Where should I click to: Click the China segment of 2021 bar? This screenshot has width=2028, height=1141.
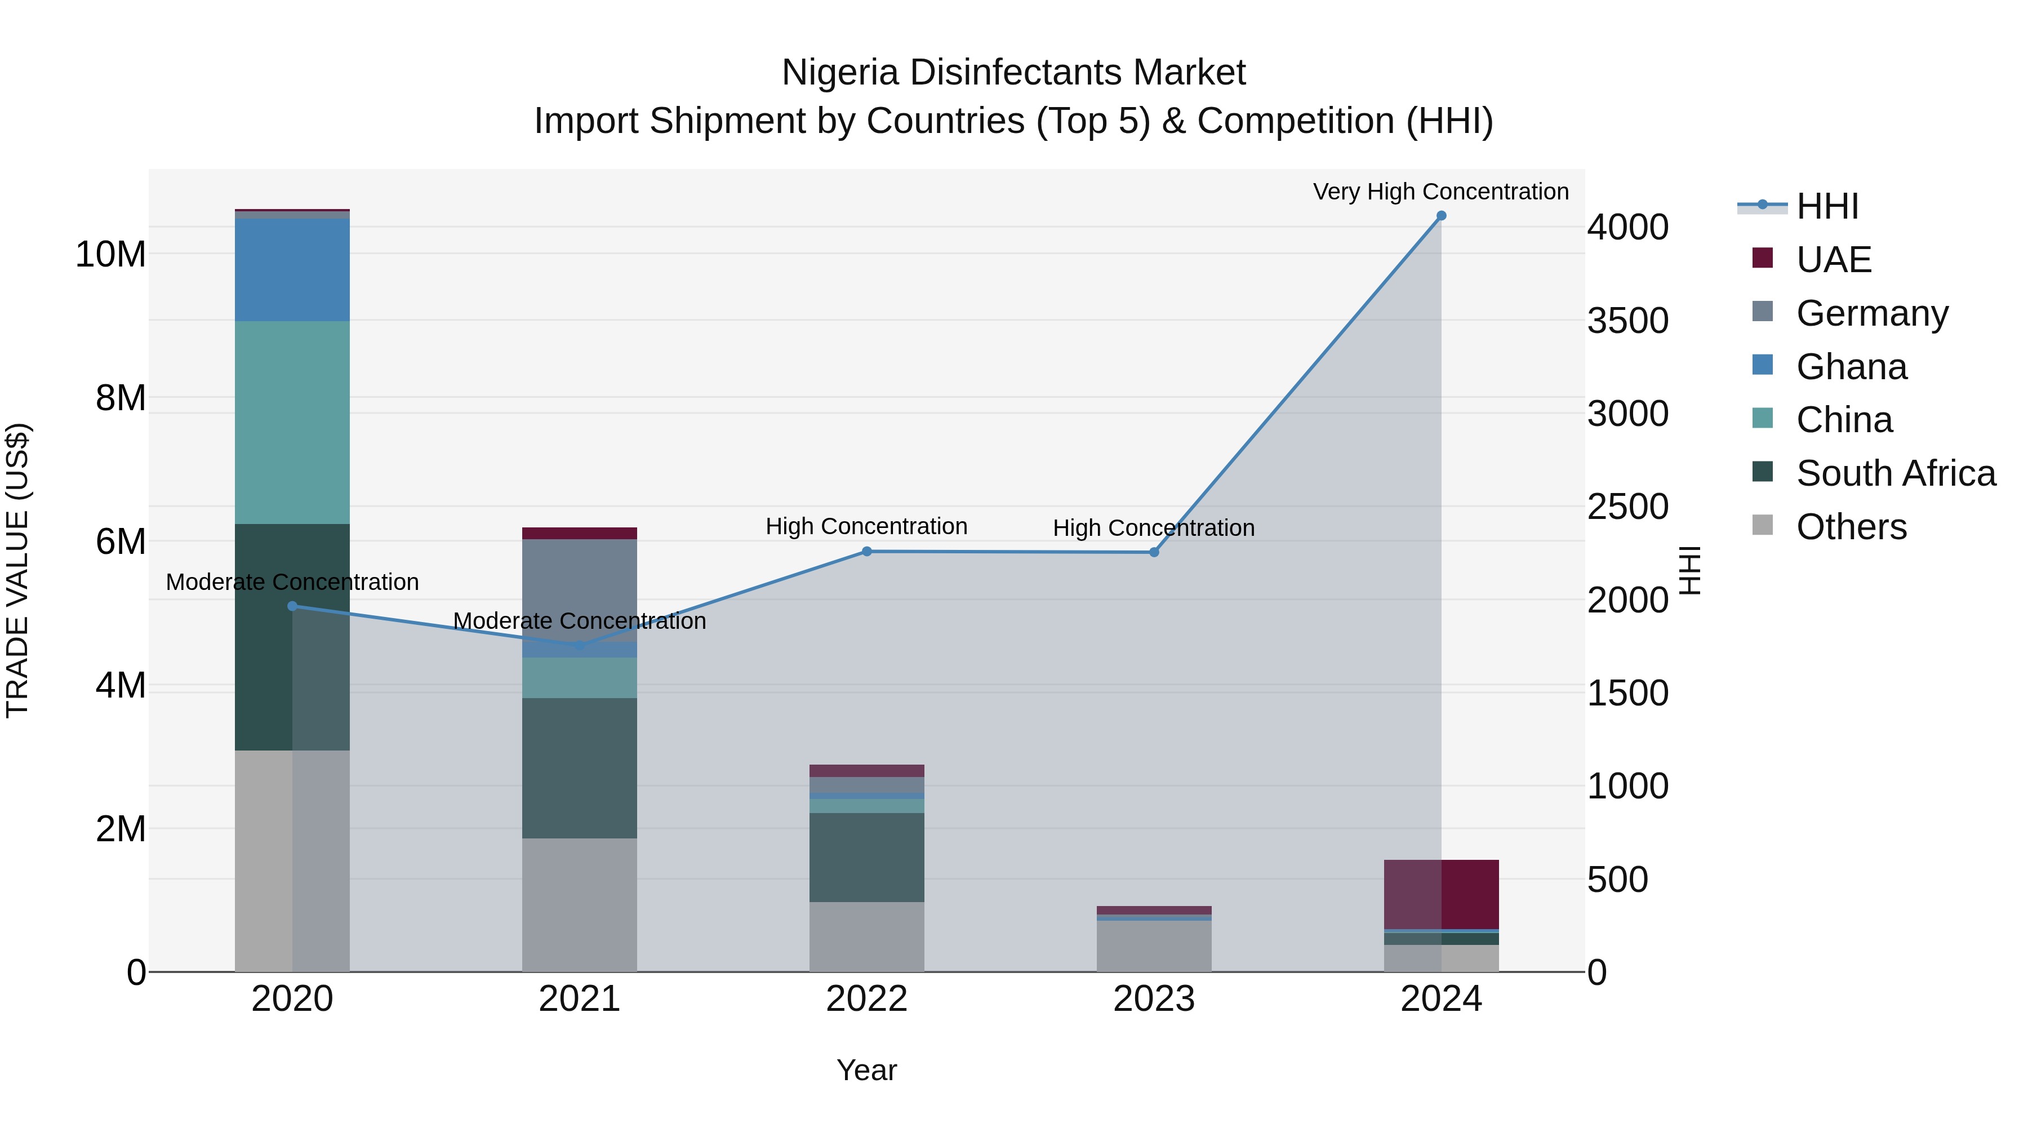point(580,677)
